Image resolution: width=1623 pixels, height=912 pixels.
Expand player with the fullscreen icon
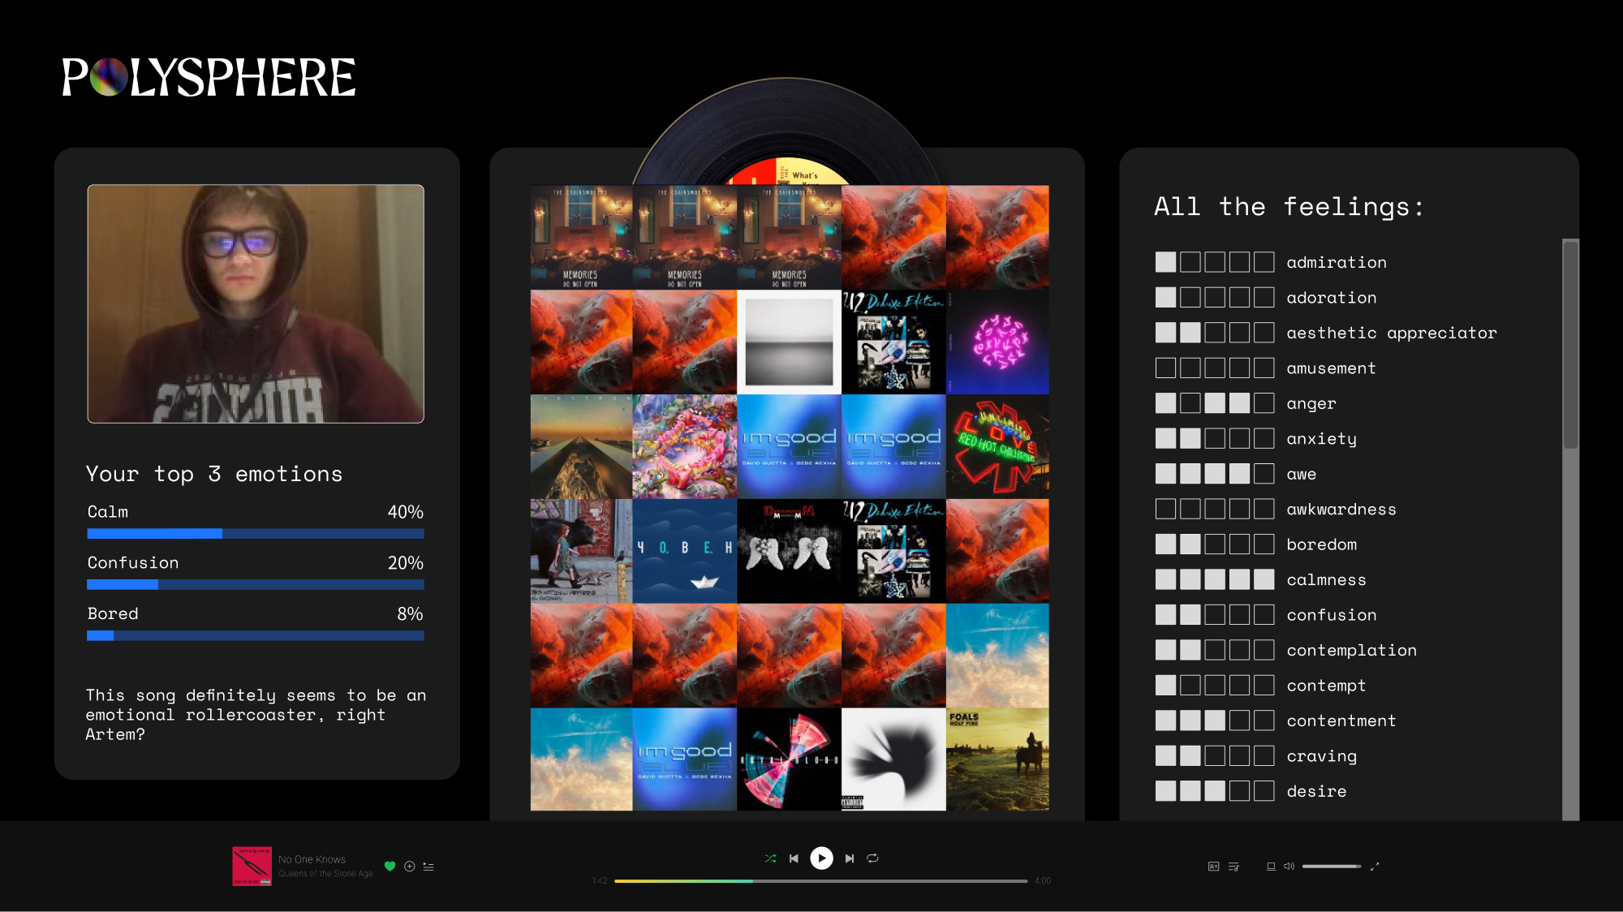[x=1375, y=867]
